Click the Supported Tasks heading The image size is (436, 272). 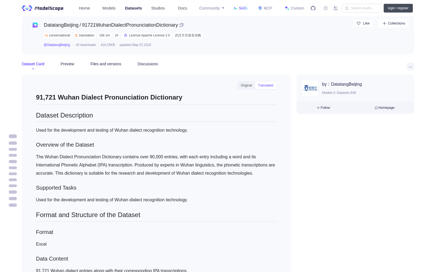(56, 188)
